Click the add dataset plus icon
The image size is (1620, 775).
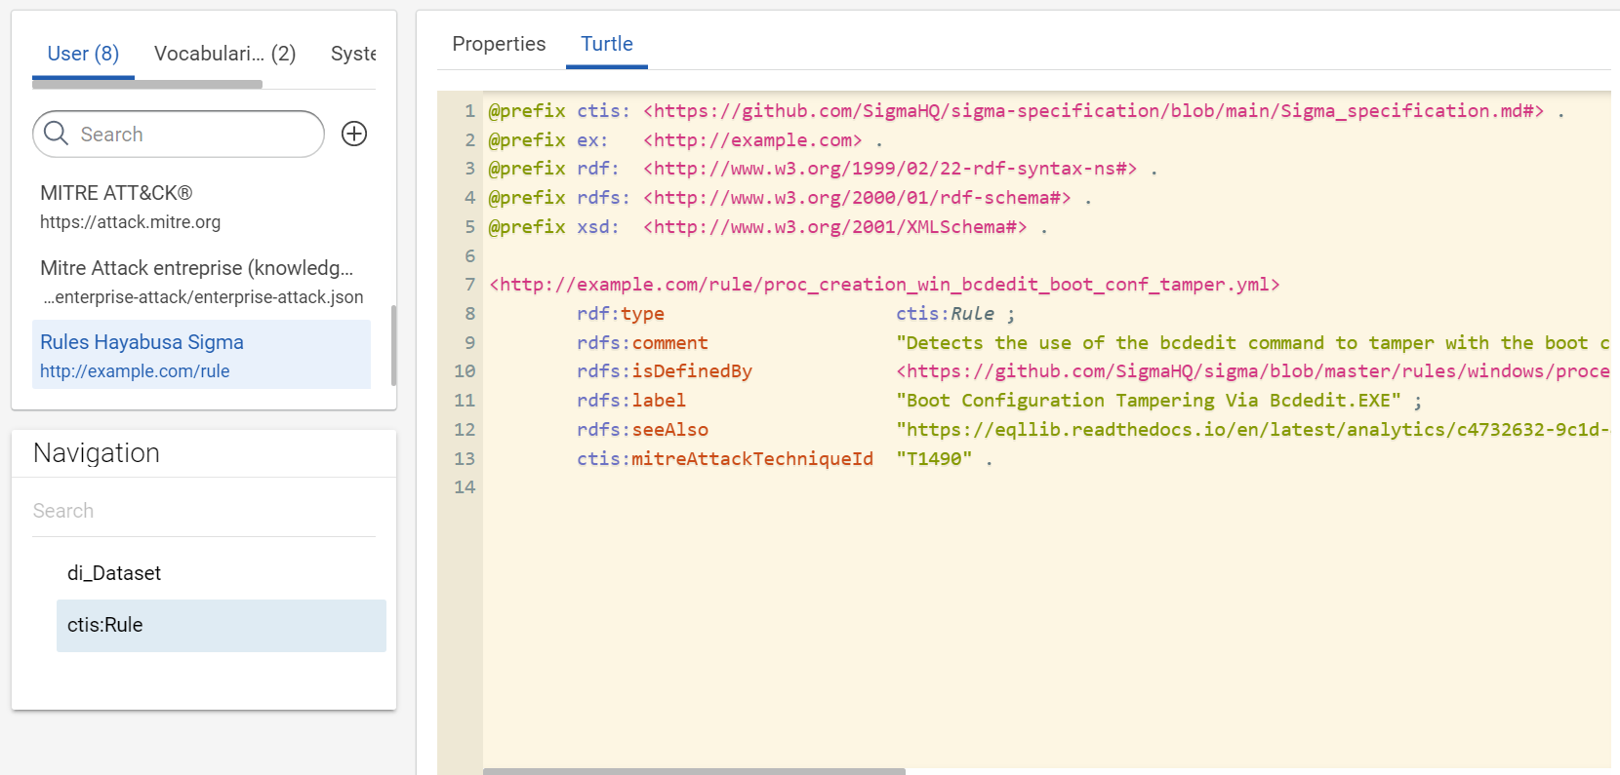(x=354, y=134)
